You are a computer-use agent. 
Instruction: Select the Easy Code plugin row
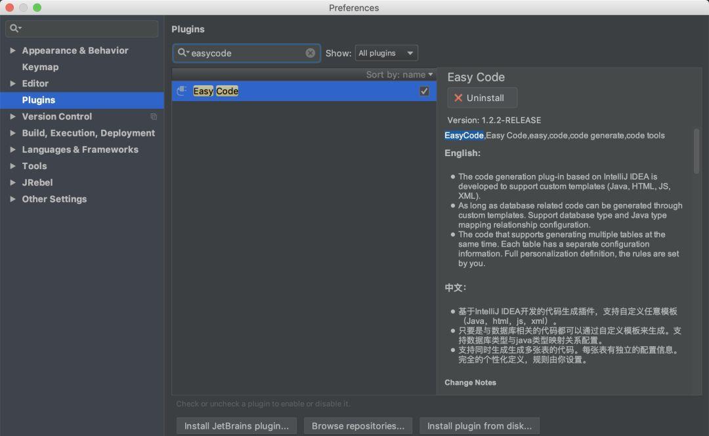[x=304, y=91]
